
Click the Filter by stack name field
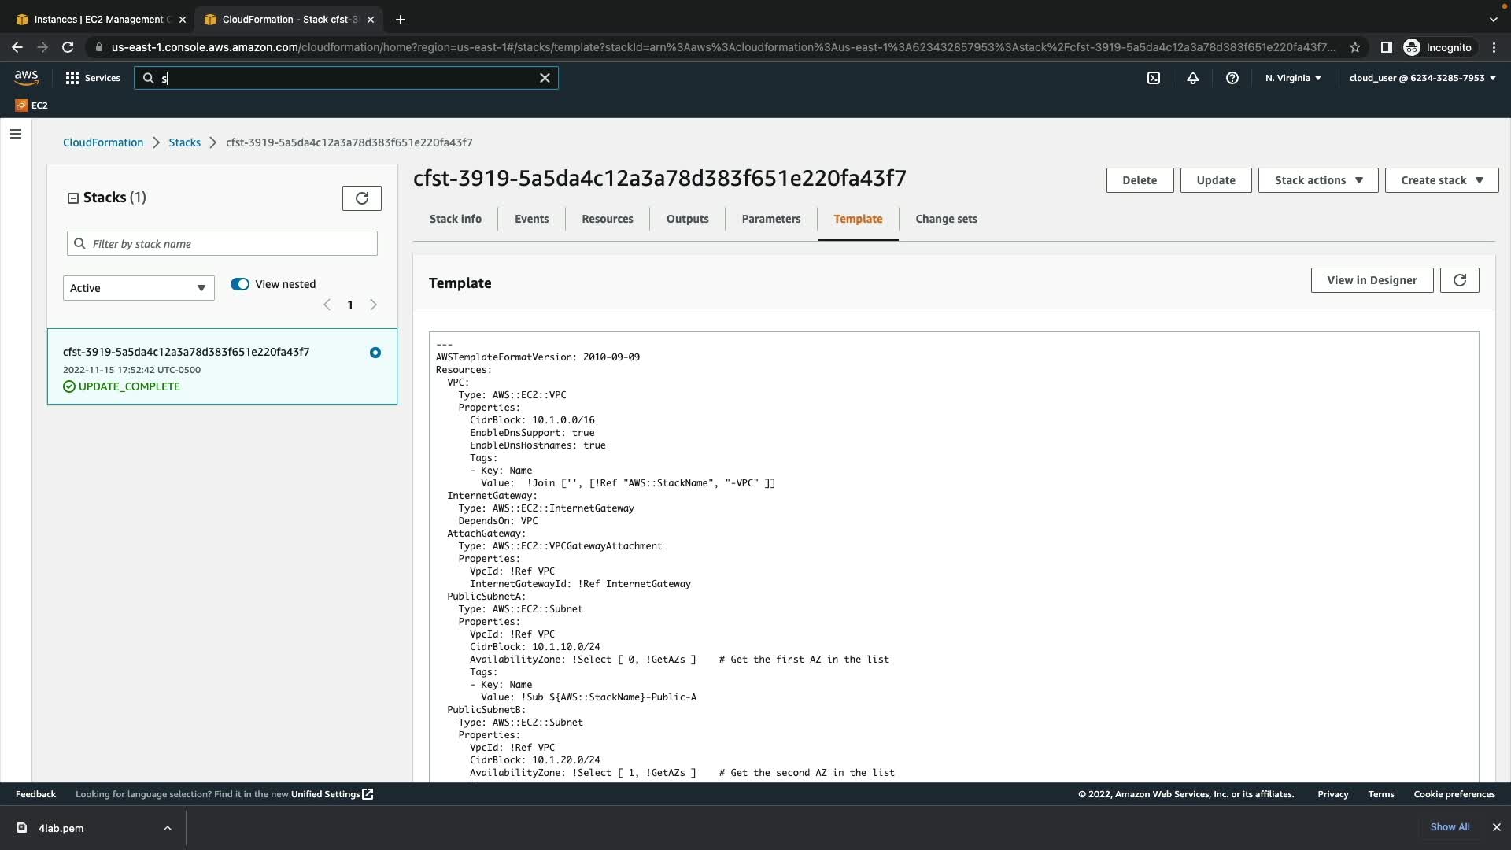(222, 244)
